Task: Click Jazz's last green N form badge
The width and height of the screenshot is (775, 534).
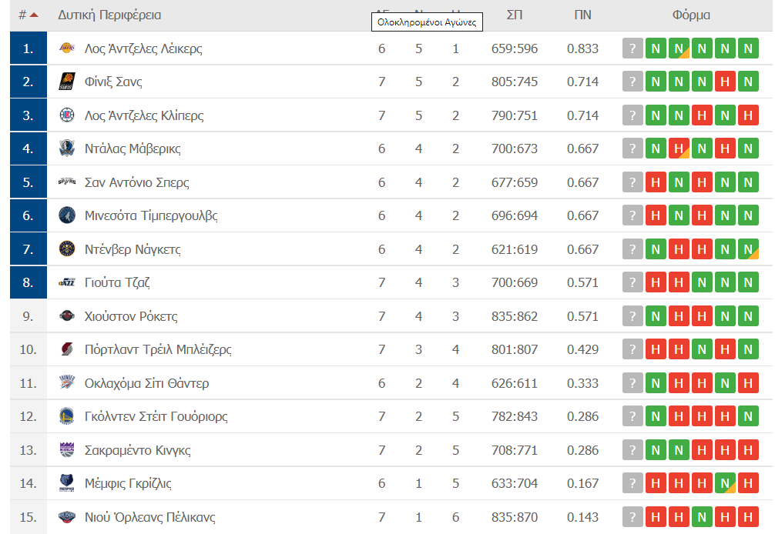Action: point(747,282)
